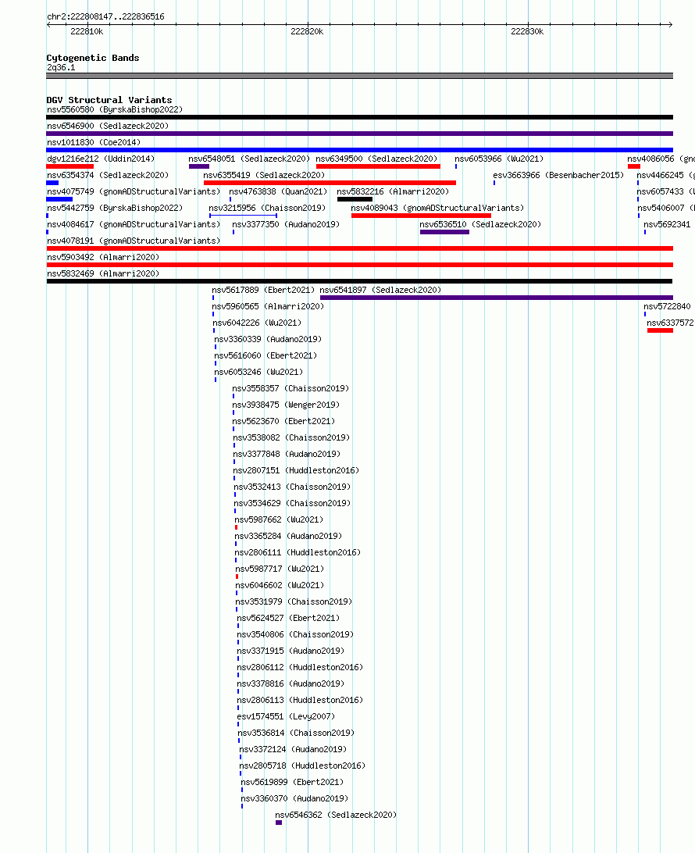Click the 2q36.1 cytogenetic band bar
Viewport: 695px width, 853px height.
pos(359,76)
